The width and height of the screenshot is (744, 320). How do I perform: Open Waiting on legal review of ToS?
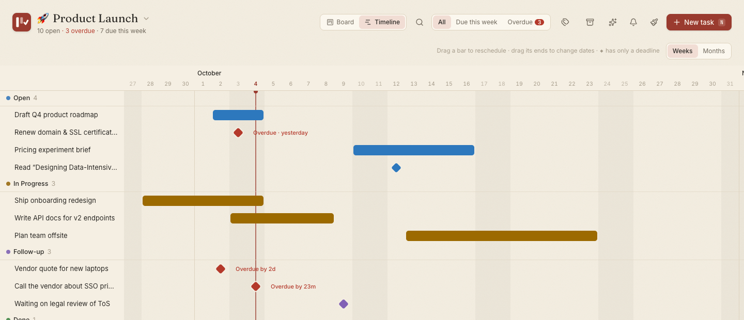click(62, 304)
